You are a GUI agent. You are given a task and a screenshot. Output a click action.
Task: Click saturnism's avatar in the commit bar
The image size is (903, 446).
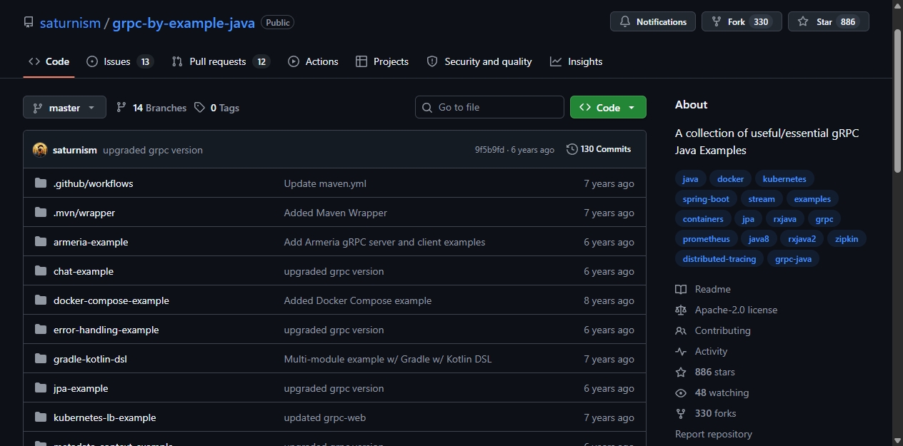[x=40, y=150]
